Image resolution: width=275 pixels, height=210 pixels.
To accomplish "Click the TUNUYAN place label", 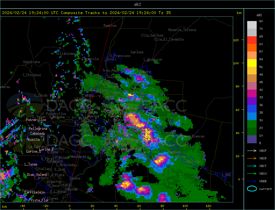I will [x=71, y=190].
